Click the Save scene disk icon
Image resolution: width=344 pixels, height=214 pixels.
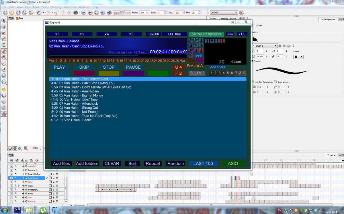tap(18, 13)
